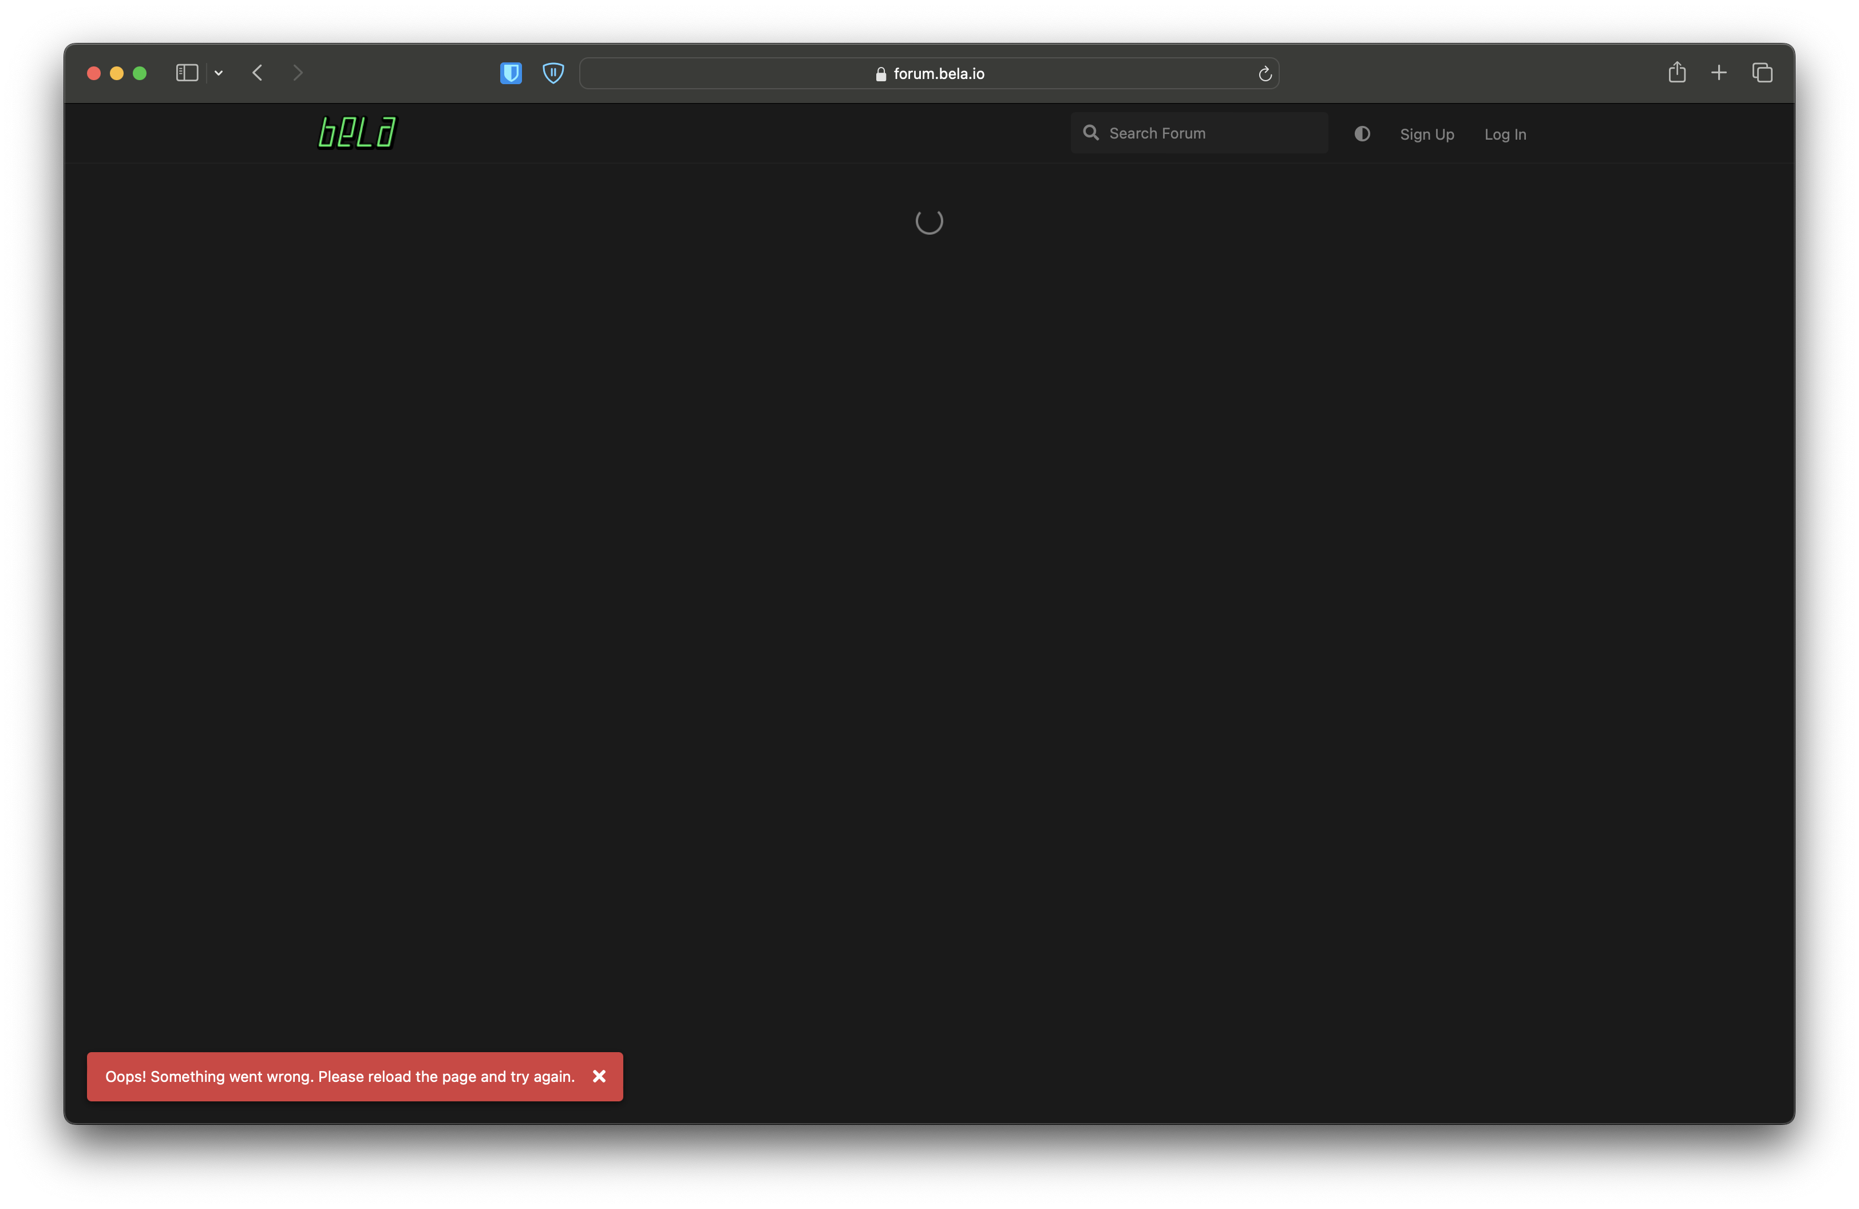Open the Share menu
This screenshot has height=1209, width=1859.
[x=1676, y=73]
